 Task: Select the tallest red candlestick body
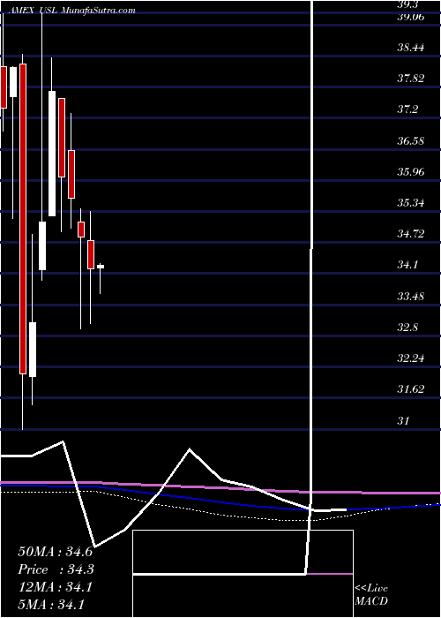point(23,219)
